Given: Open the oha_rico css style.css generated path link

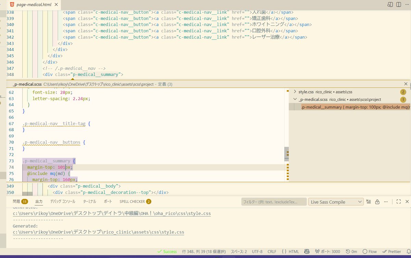Looking at the screenshot, I should tap(112, 213).
